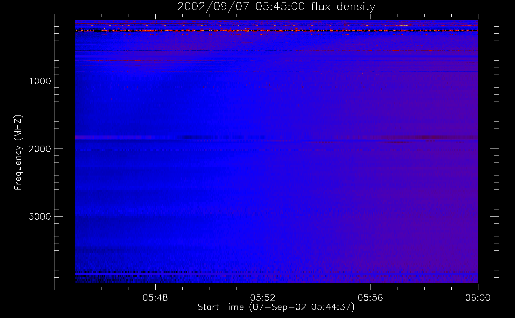Click the 05:56 time tick label
This screenshot has width=515, height=318.
coord(370,298)
